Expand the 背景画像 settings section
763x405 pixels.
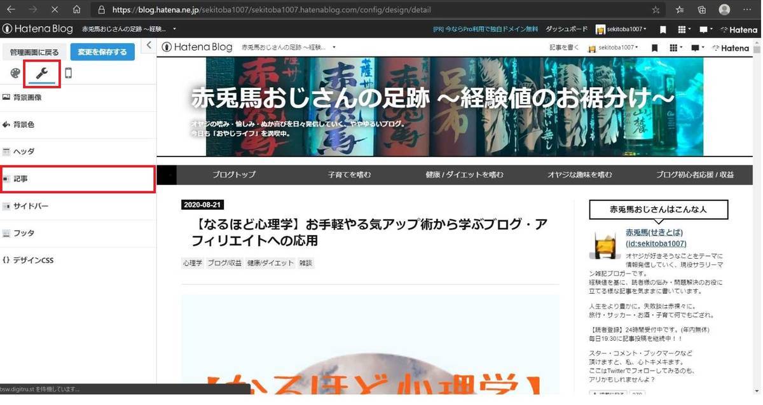point(78,98)
